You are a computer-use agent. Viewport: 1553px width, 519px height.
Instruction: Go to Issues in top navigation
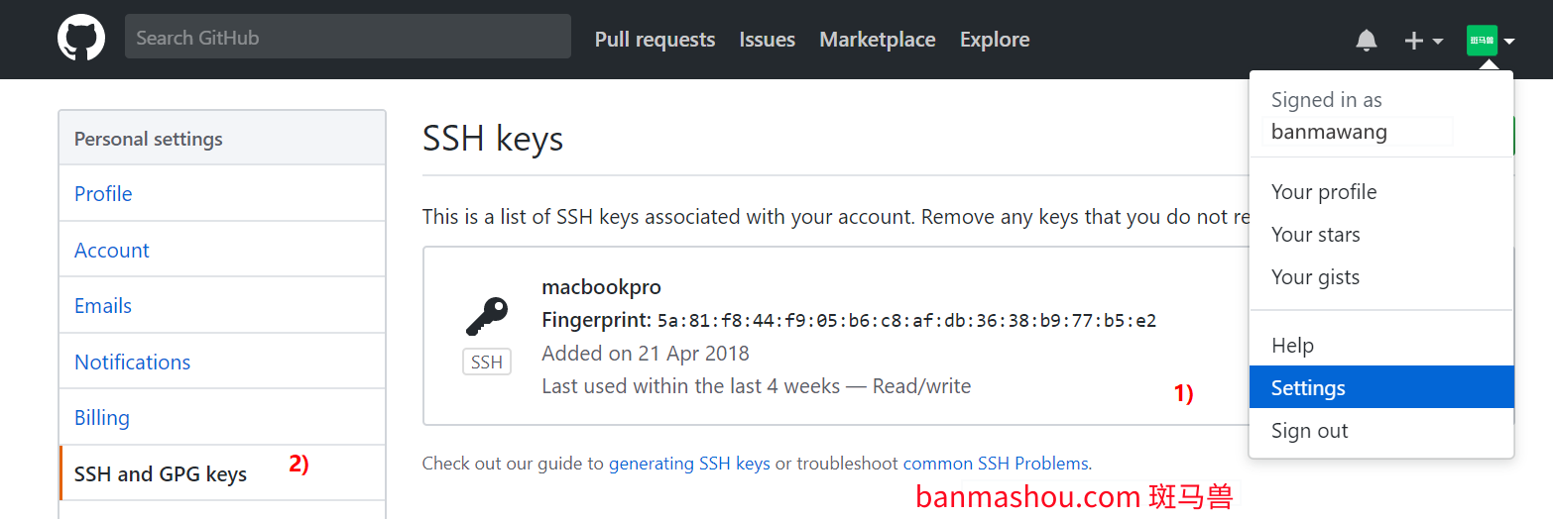(768, 40)
